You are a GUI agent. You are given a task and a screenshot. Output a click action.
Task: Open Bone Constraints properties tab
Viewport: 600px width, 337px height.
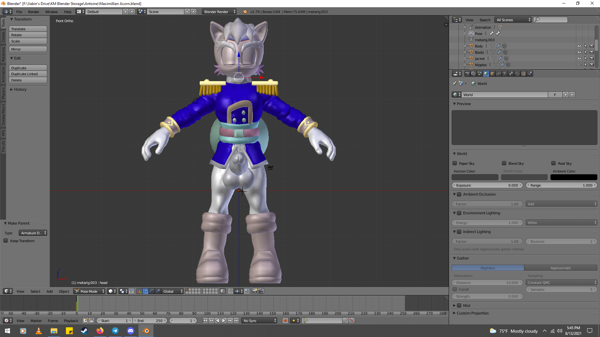(x=517, y=74)
